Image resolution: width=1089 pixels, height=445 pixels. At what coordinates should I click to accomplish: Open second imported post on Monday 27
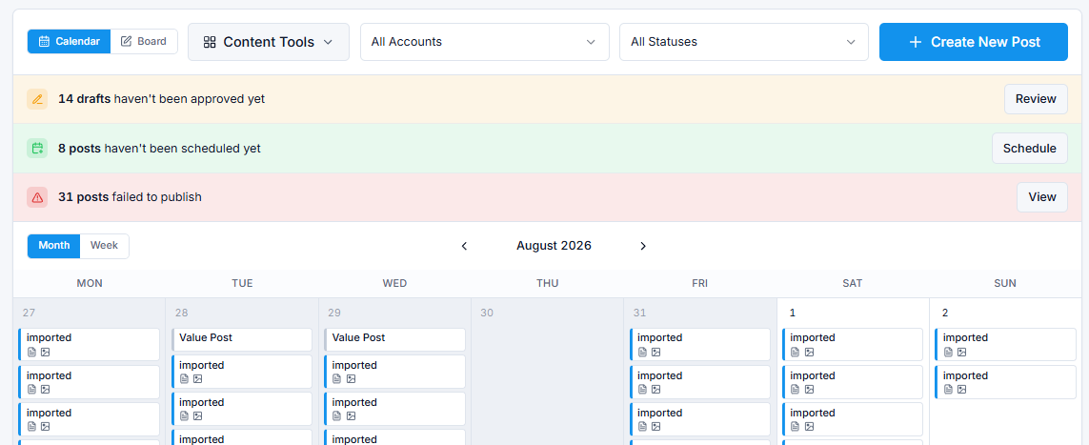pyautogui.click(x=89, y=382)
